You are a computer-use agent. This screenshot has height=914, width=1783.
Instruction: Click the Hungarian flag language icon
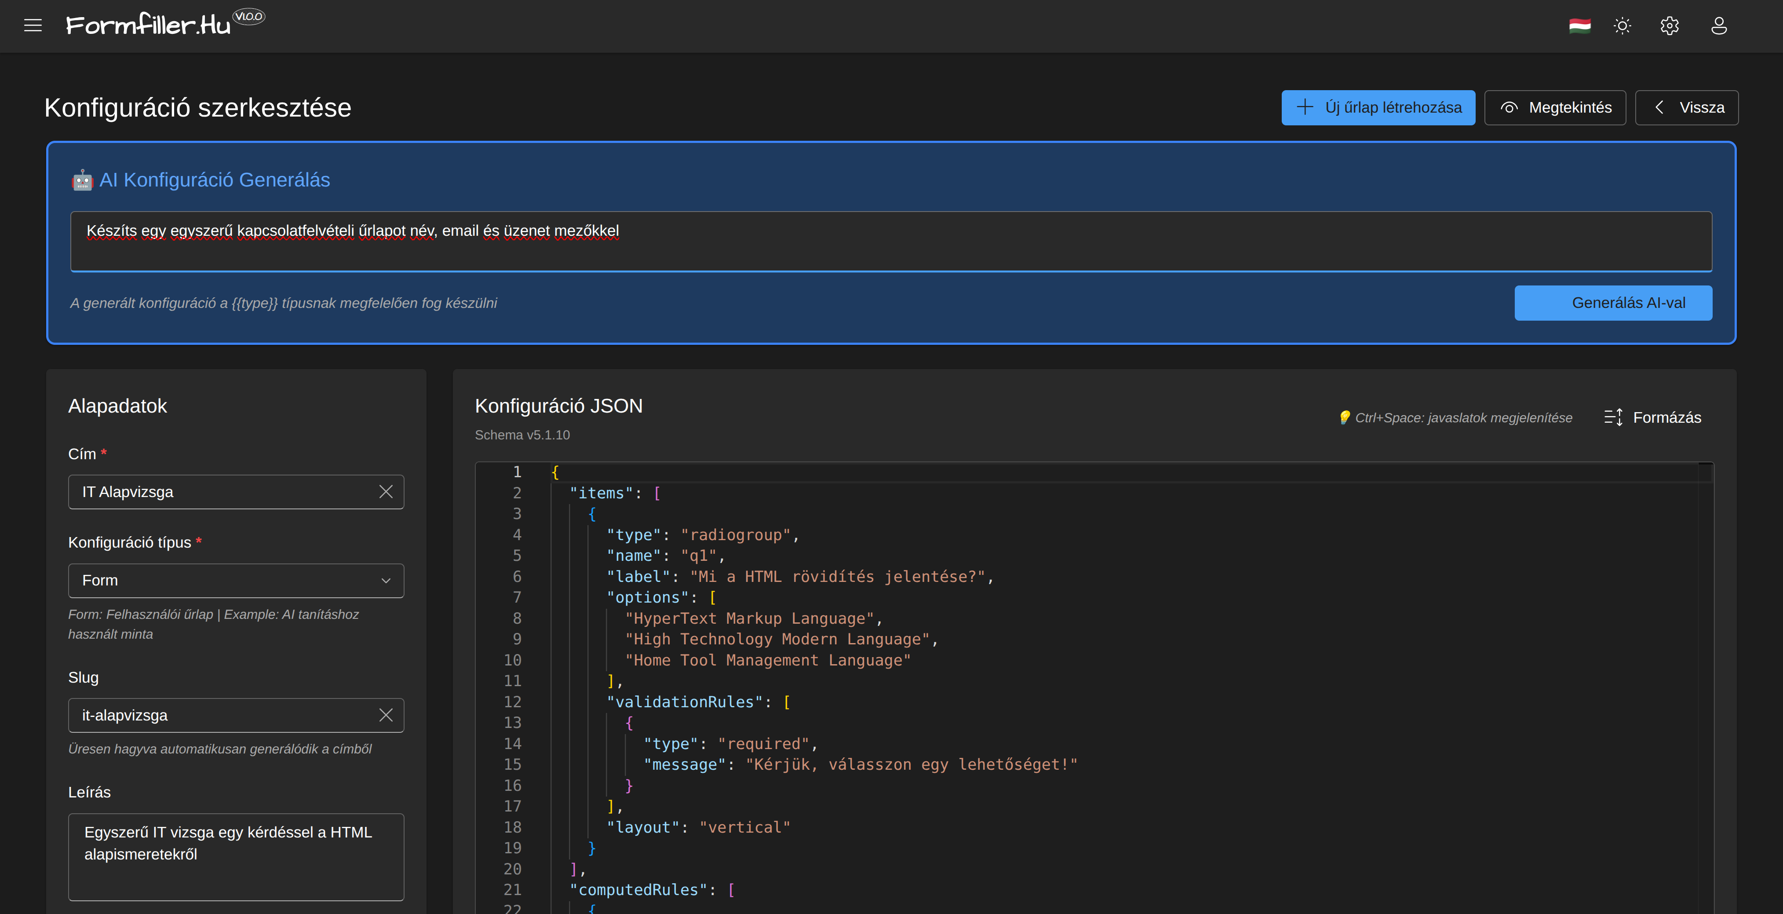(x=1579, y=26)
